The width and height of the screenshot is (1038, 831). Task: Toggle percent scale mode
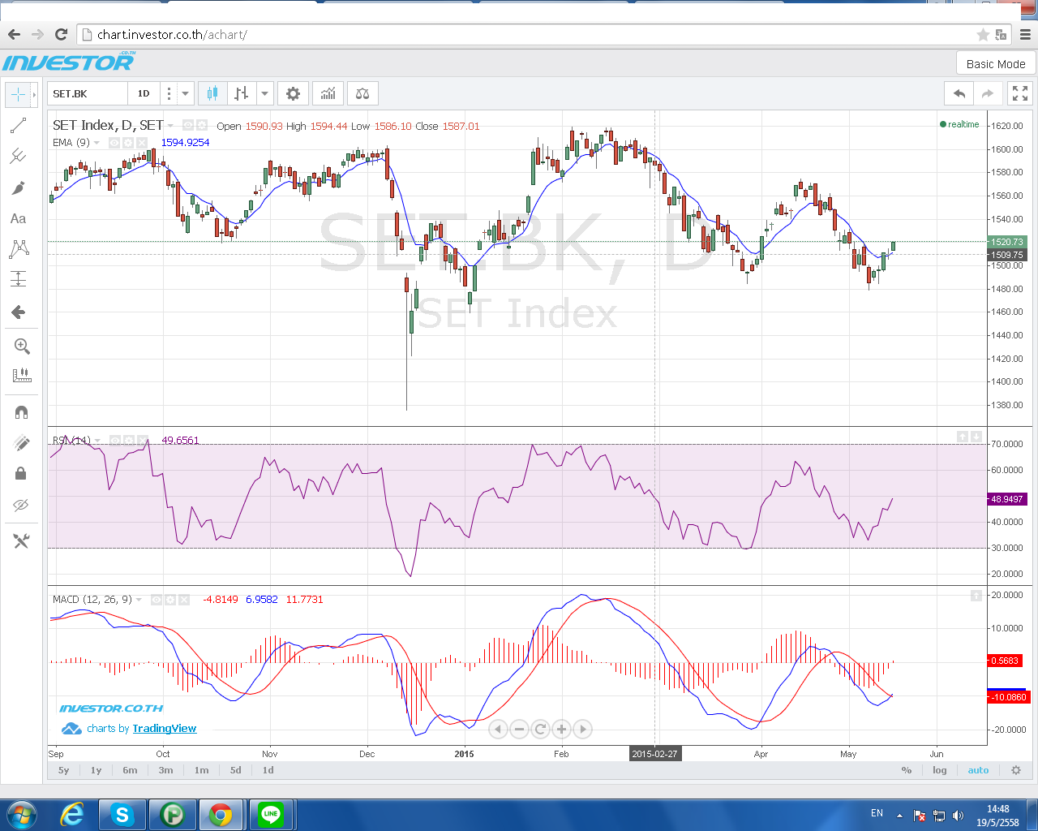pyautogui.click(x=907, y=770)
